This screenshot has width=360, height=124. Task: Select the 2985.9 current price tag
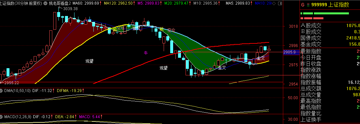point(291,52)
